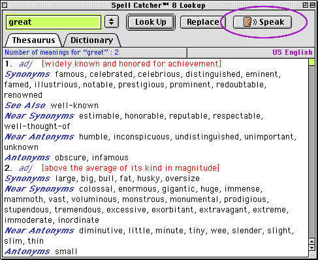The height and width of the screenshot is (260, 318).
Task: Click the near synonym "stupendous"
Action: [x=26, y=210]
